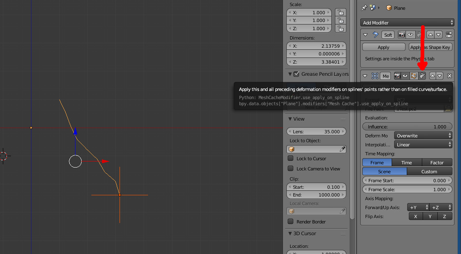Click the Apply button on Soft Body modifier
Screen dimensions: 461x254
pos(383,47)
